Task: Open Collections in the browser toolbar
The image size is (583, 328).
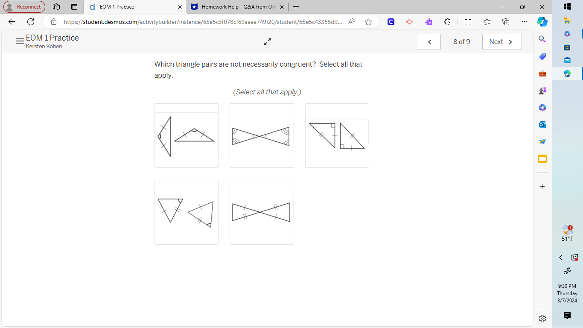Action: 505,22
